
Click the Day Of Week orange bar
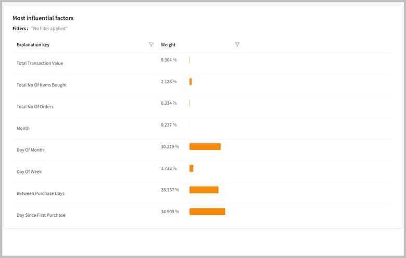[x=192, y=168]
